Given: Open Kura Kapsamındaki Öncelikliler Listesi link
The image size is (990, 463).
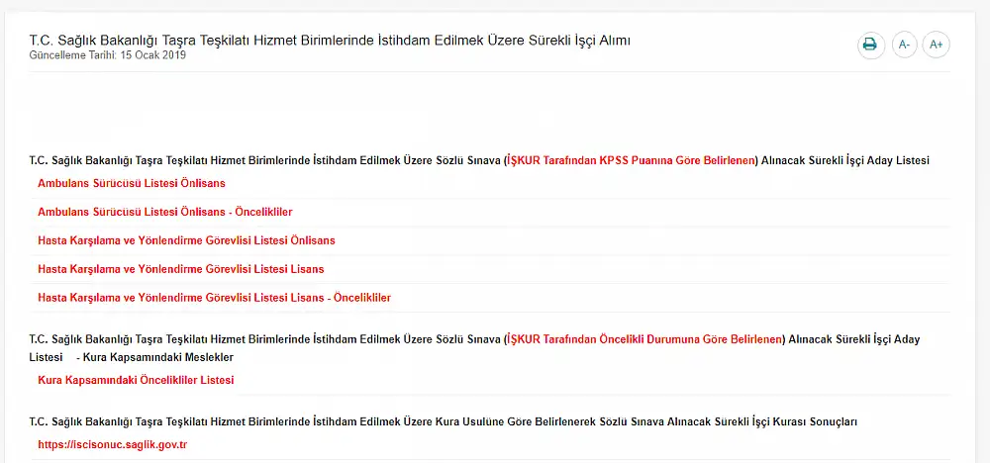Looking at the screenshot, I should coord(136,380).
